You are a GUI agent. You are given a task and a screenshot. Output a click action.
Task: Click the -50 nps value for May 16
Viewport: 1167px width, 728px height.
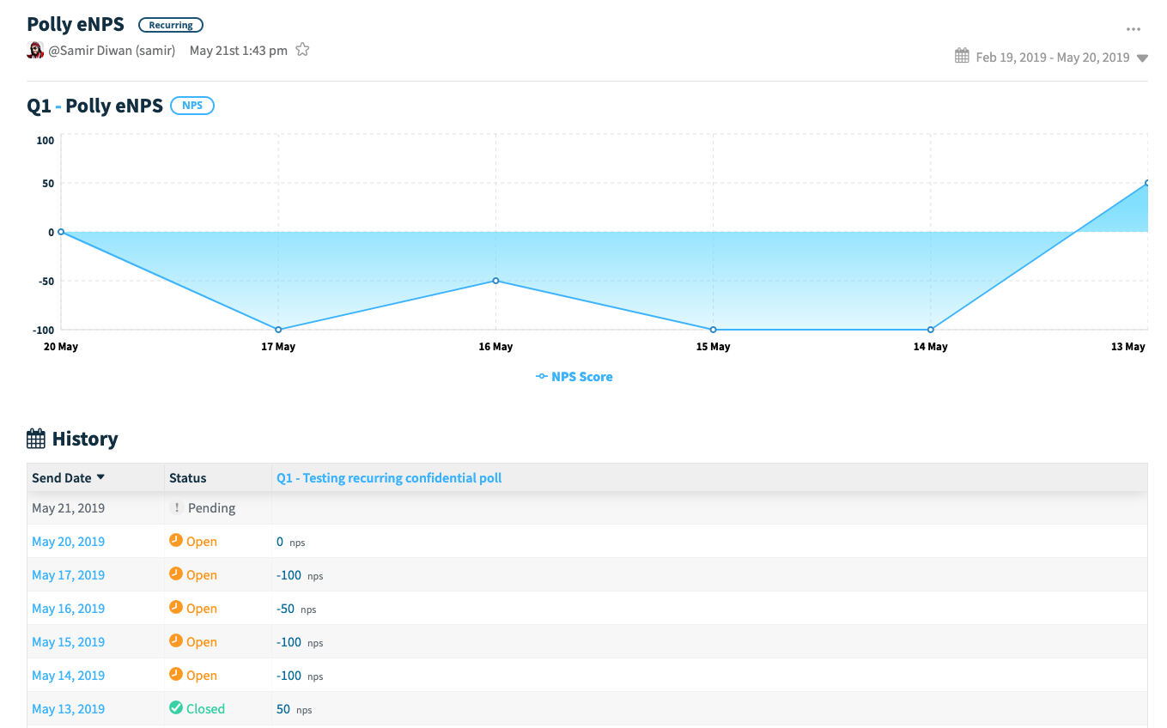296,609
